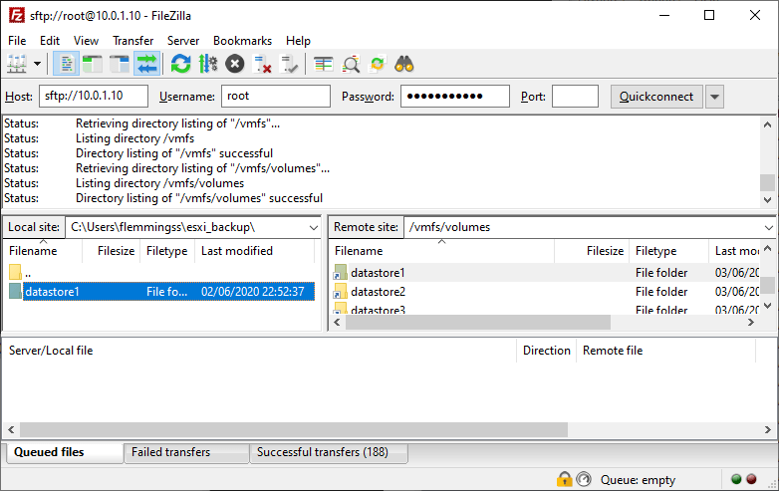Viewport: 779px width, 491px height.
Task: Expand the Remote site path dropdown
Action: tap(768, 227)
